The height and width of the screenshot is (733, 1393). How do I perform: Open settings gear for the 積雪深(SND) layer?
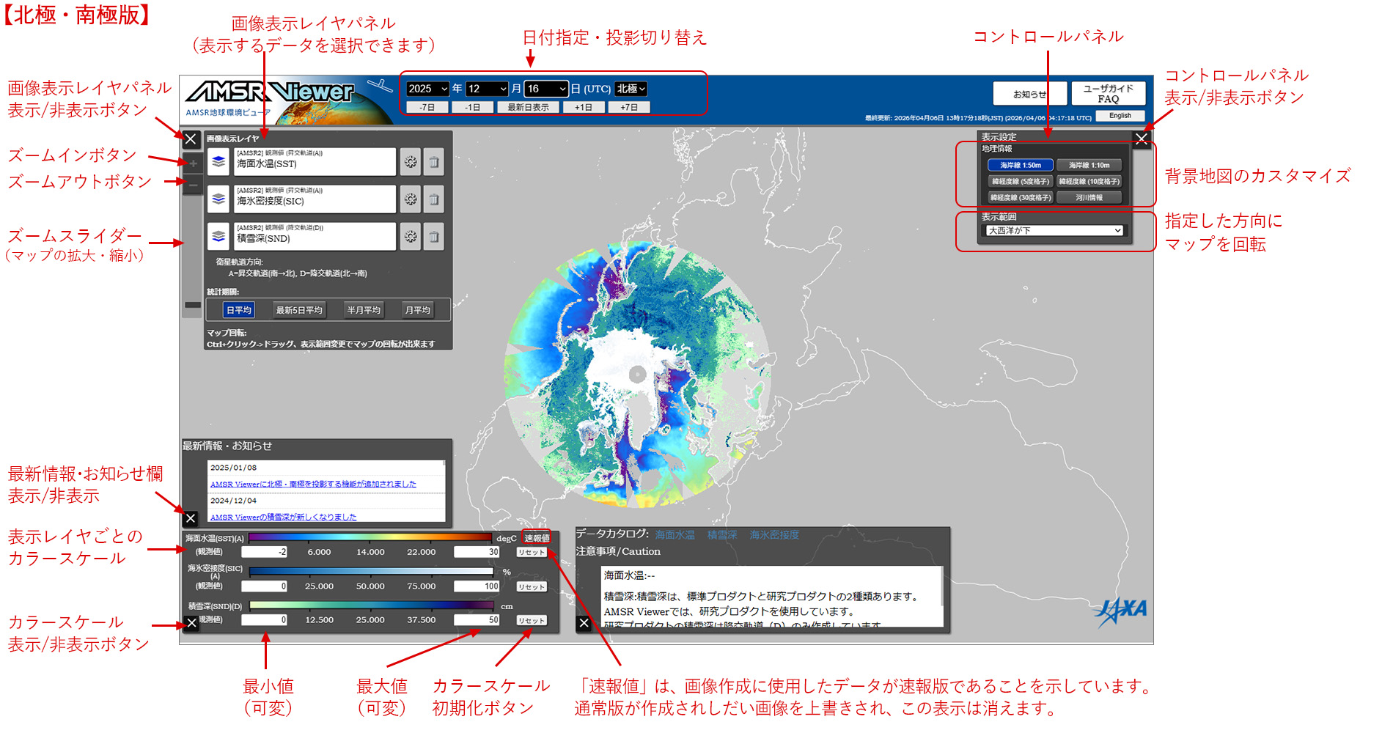coord(411,236)
